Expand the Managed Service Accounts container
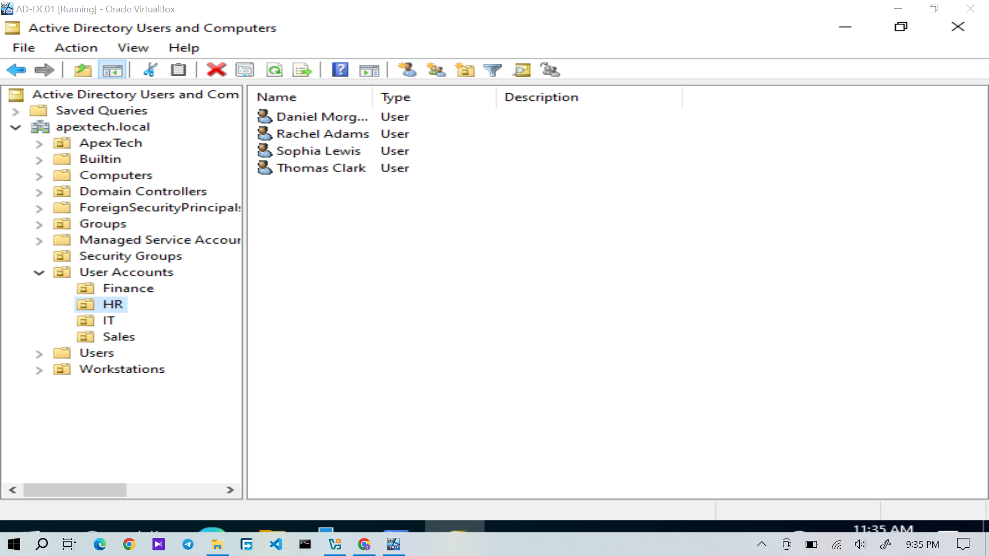The height and width of the screenshot is (556, 989). pos(39,240)
